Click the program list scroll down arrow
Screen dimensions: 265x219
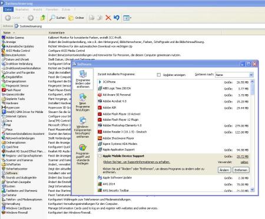(x=252, y=190)
